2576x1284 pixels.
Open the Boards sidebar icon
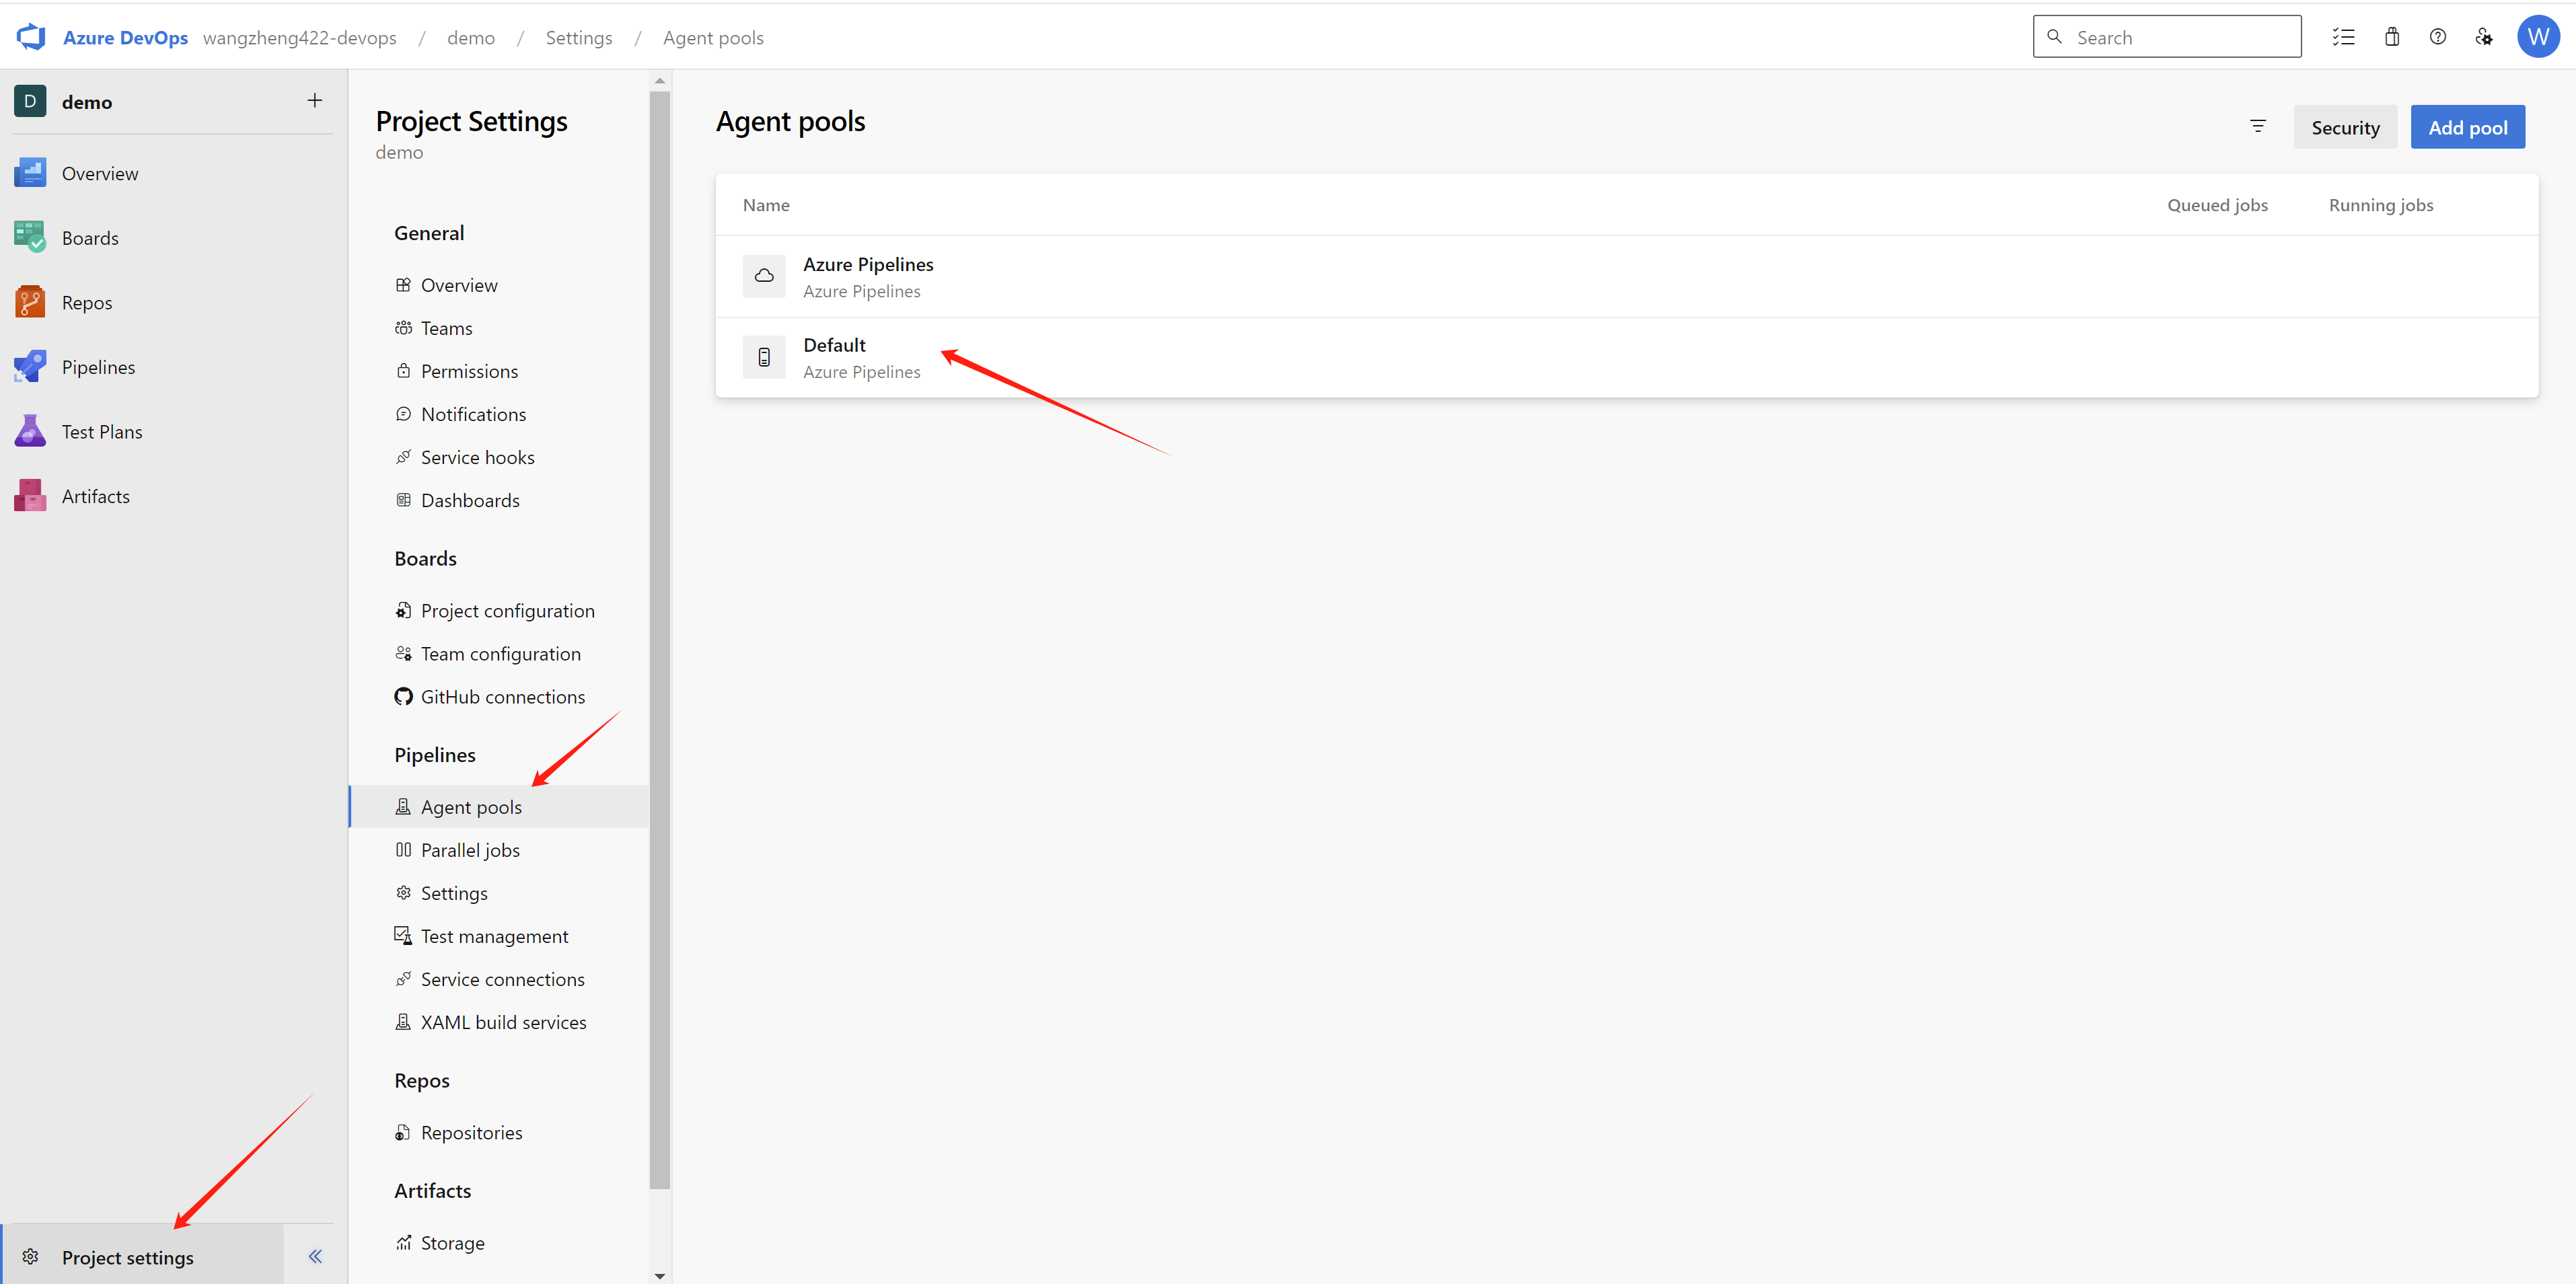(30, 237)
